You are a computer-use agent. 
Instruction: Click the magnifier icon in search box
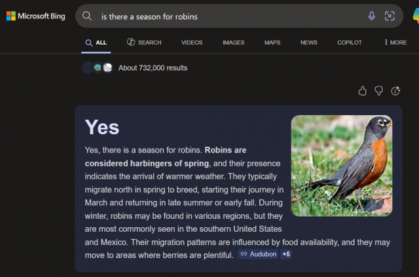[x=87, y=16]
